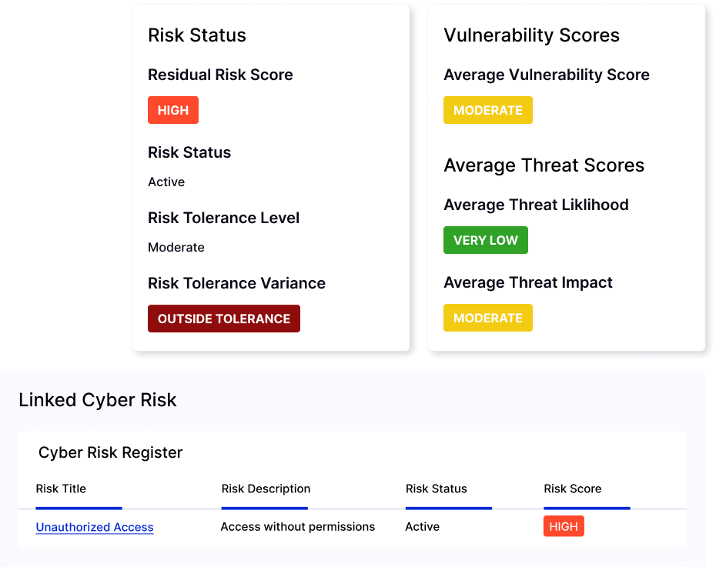Open the Unauthorized Access risk link
716x567 pixels.
pos(95,527)
